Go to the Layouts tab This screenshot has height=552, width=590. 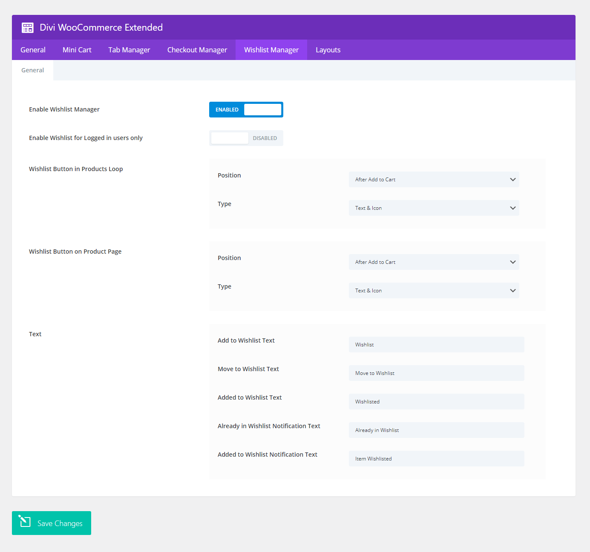(x=328, y=50)
